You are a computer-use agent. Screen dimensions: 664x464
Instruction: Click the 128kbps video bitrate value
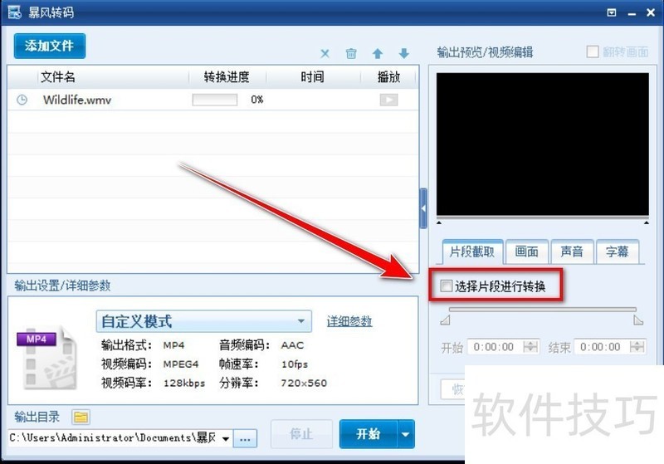click(x=184, y=383)
